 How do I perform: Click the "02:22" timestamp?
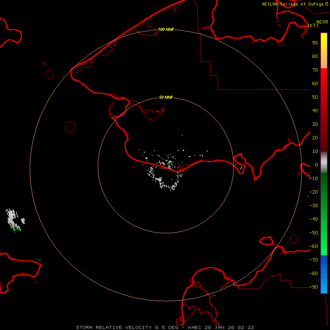tap(246, 327)
